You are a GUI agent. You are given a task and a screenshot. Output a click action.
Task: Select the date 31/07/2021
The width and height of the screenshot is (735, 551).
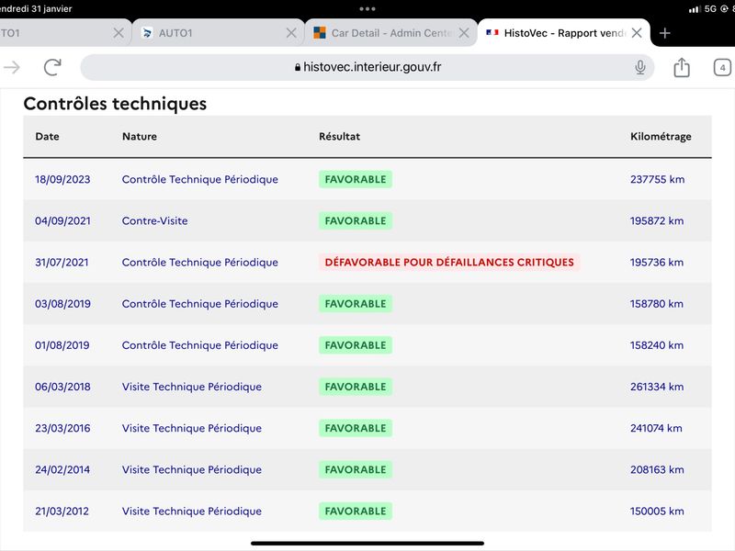[x=62, y=262]
